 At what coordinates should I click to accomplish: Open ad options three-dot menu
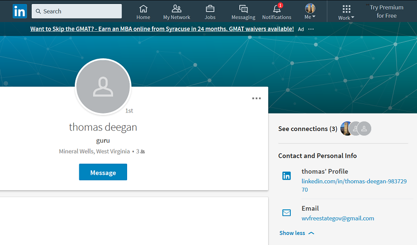(x=311, y=29)
